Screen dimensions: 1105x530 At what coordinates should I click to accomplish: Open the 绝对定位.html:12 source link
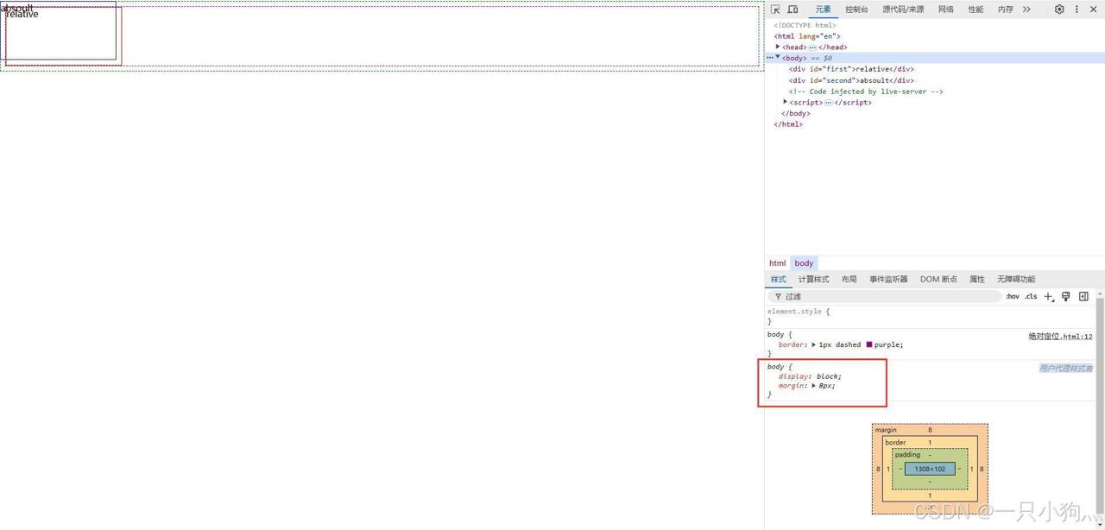pos(1060,337)
